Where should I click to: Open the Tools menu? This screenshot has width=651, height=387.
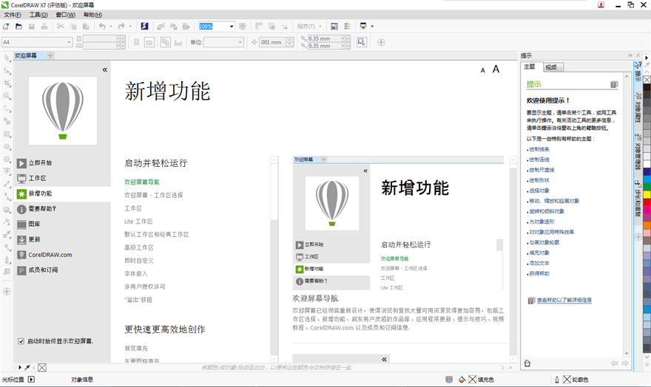tap(38, 15)
